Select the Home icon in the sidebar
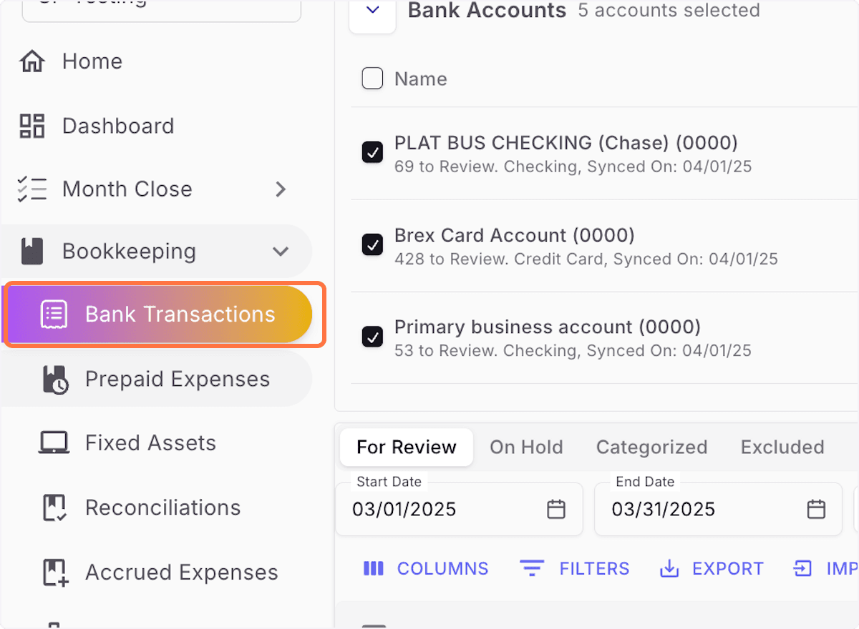859x629 pixels. (x=32, y=61)
